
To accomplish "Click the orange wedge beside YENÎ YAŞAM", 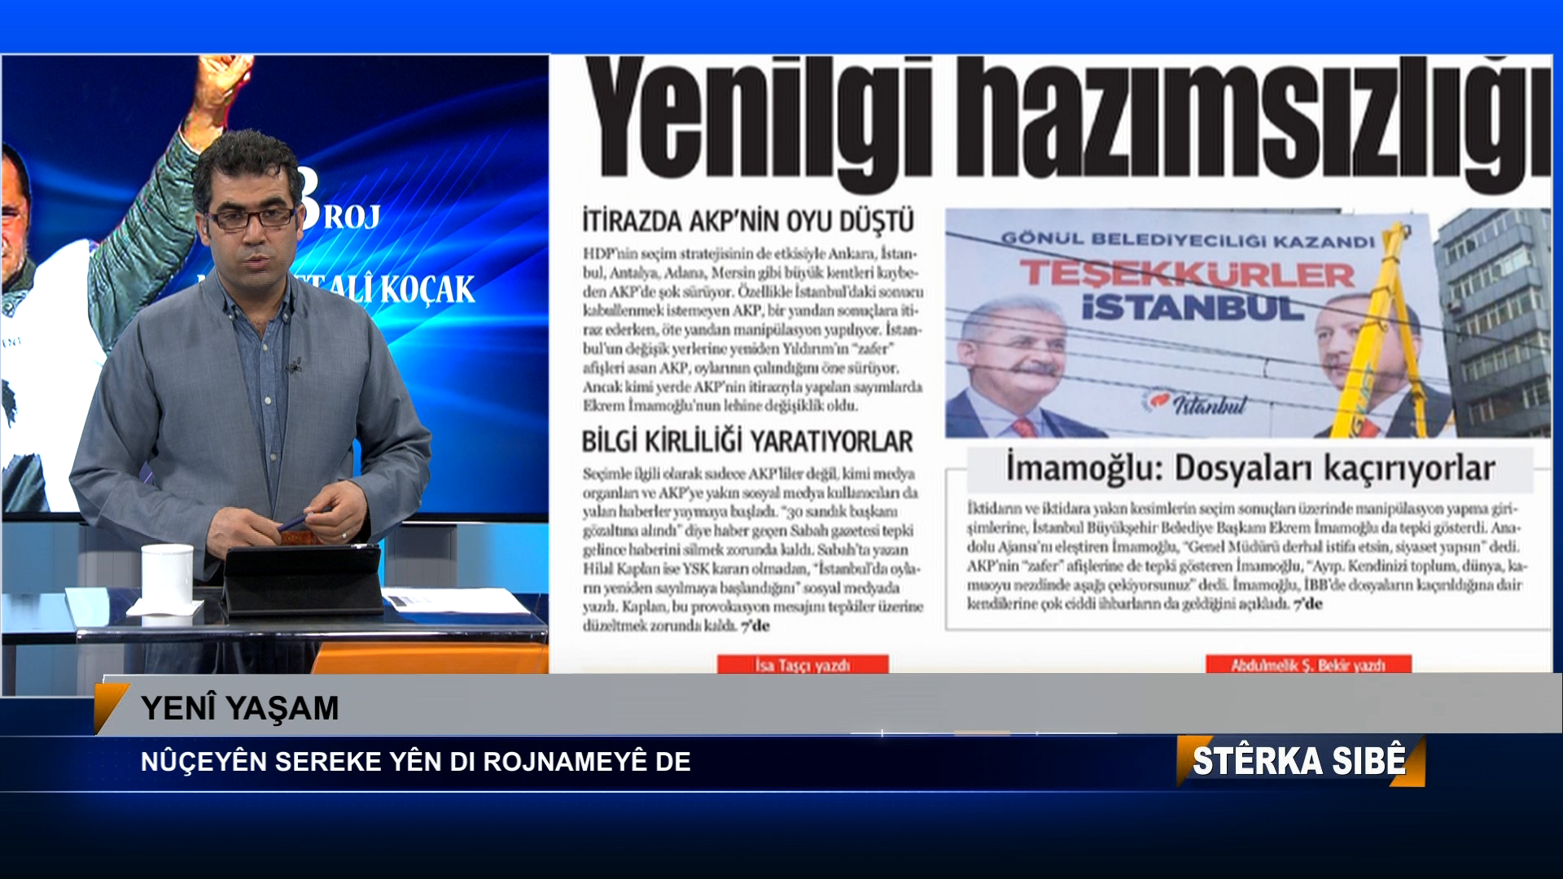I will (x=111, y=708).
